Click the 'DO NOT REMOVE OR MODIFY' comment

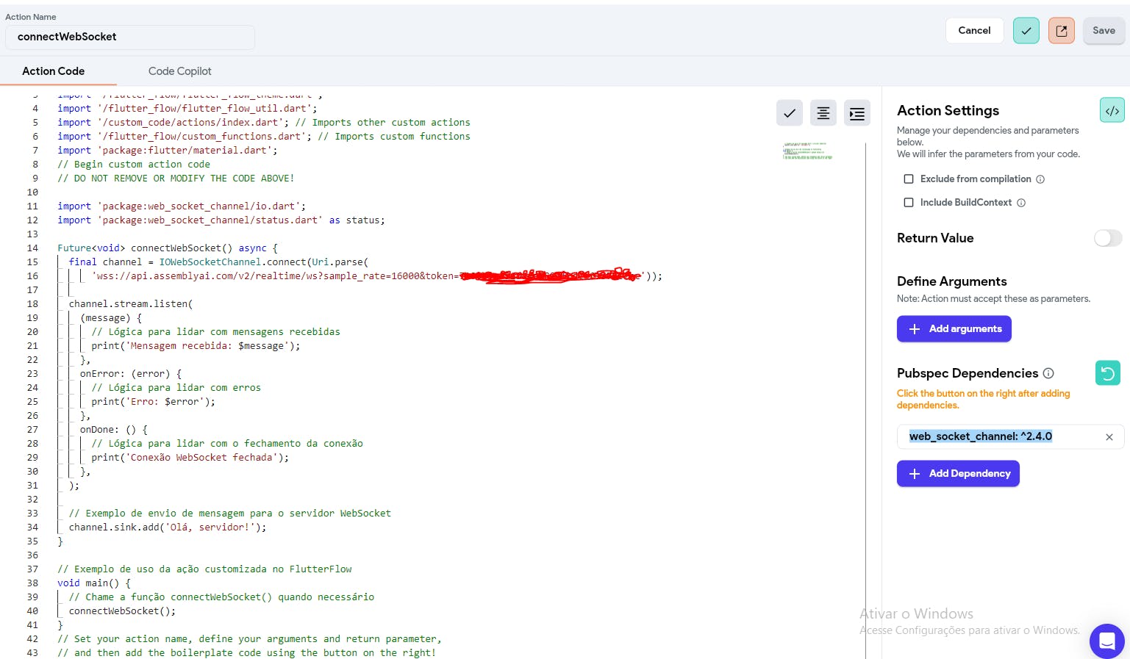(176, 179)
